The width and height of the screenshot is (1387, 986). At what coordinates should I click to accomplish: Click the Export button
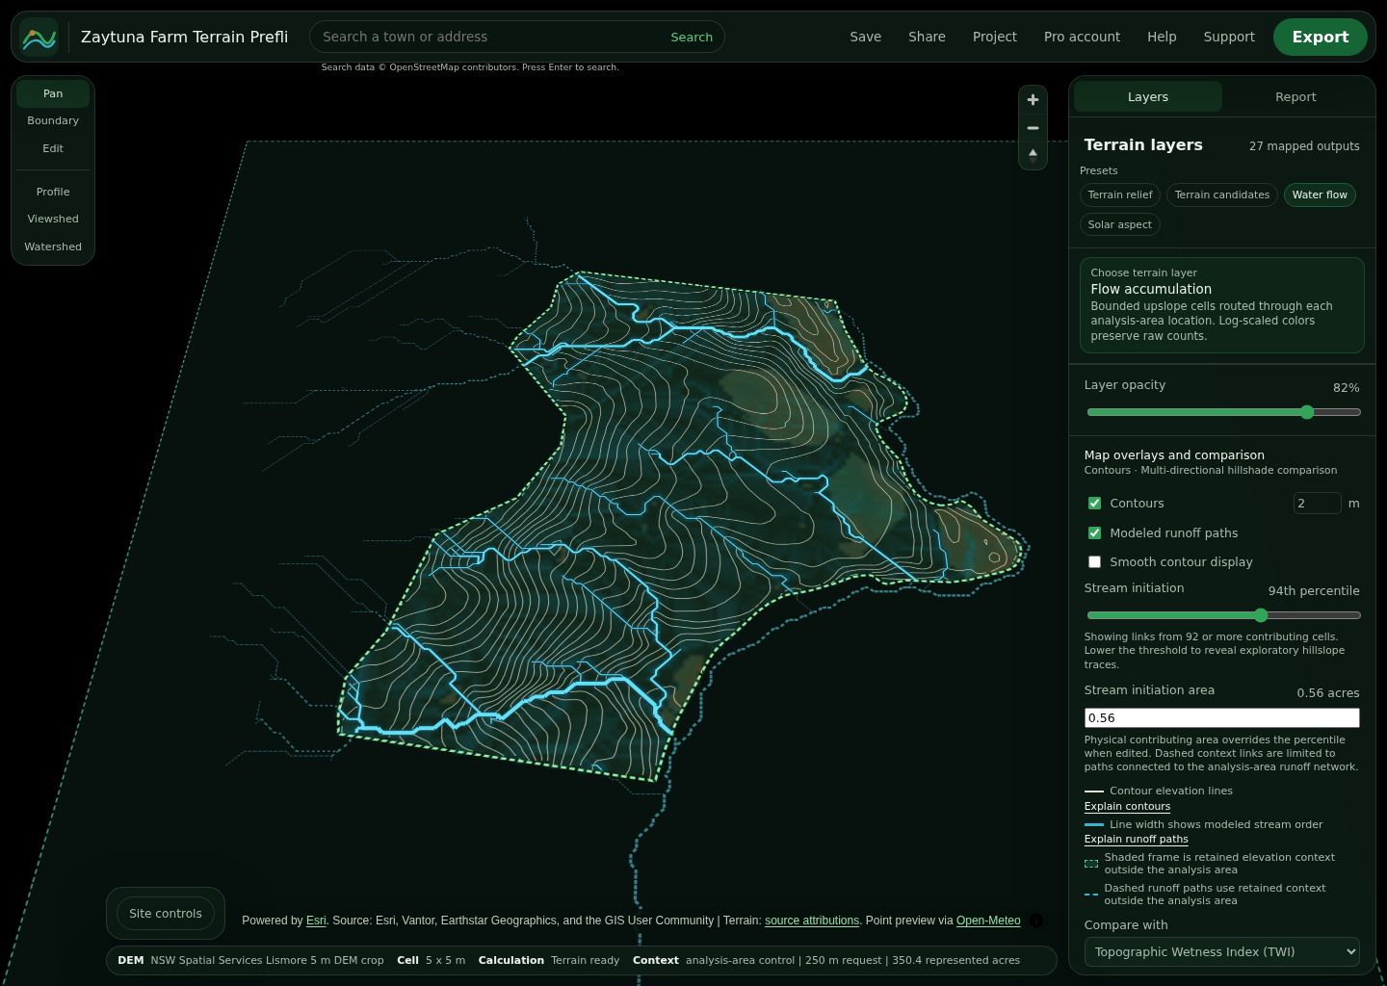[x=1320, y=37]
